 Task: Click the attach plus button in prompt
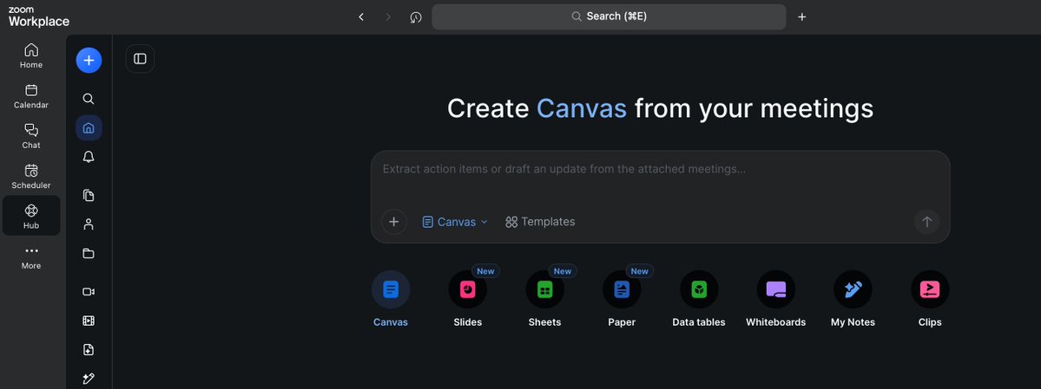click(393, 221)
